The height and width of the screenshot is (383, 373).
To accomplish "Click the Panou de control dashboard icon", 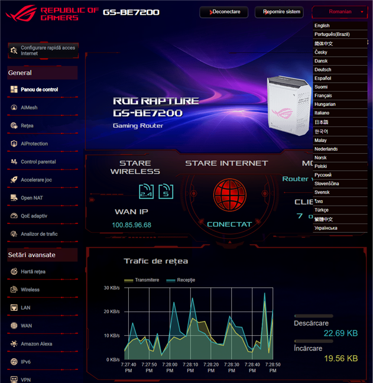I will (14, 89).
